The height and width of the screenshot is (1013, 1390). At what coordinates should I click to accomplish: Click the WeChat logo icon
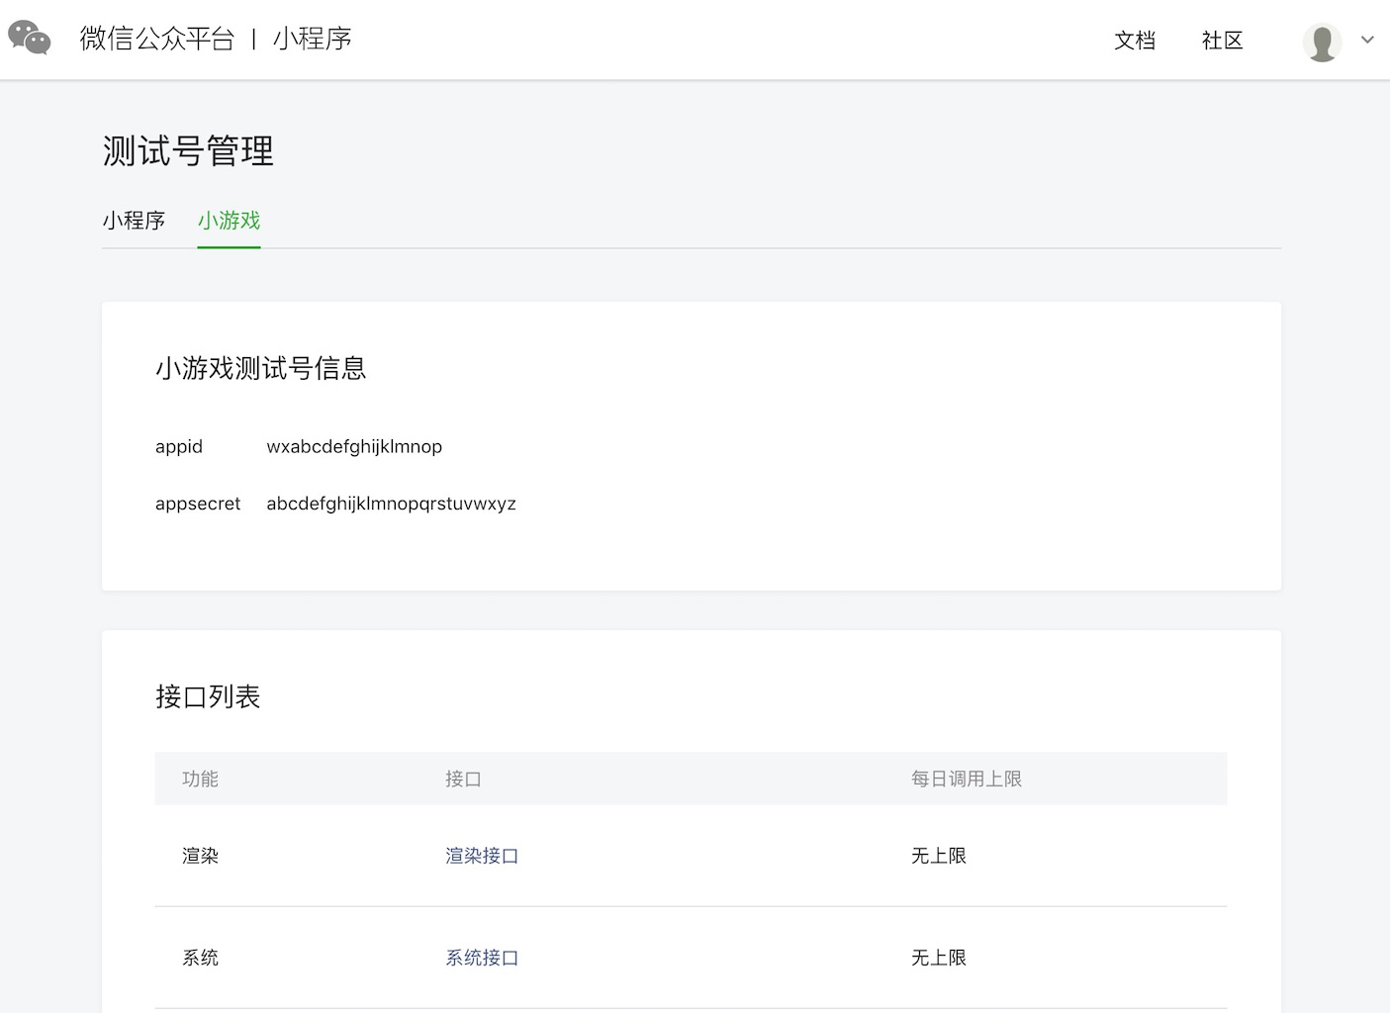29,39
